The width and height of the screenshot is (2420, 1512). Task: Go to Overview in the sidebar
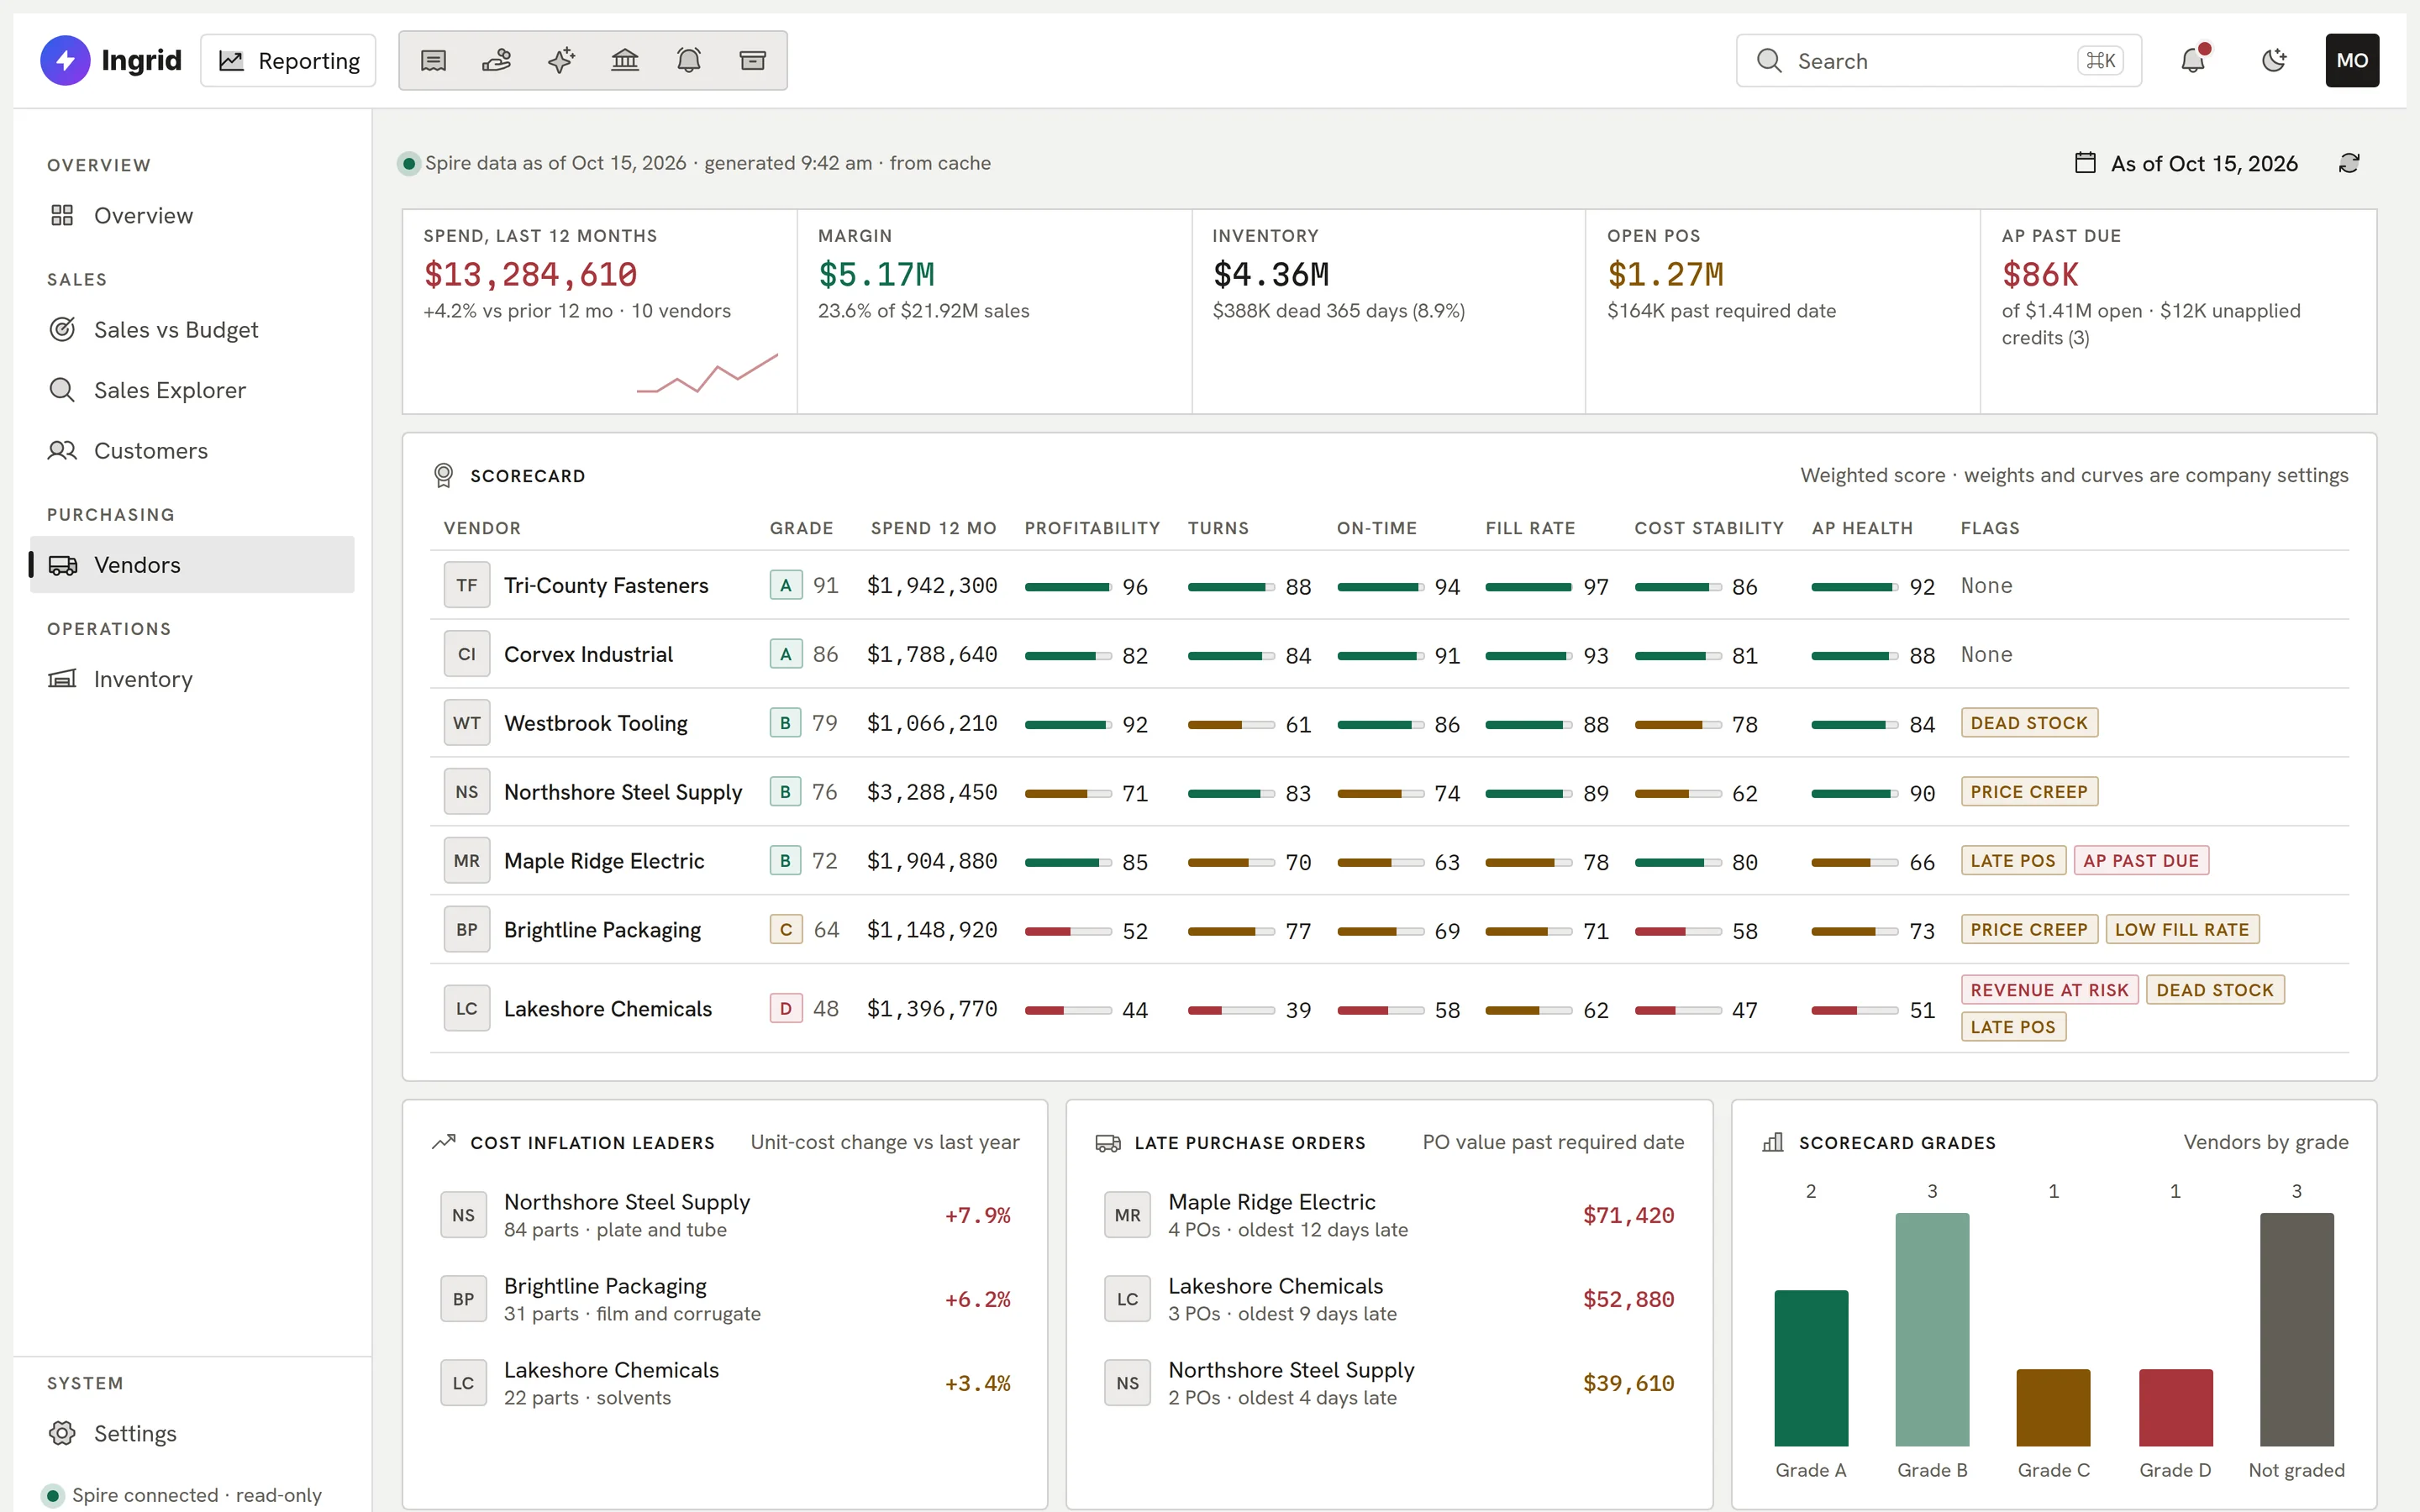[x=192, y=216]
